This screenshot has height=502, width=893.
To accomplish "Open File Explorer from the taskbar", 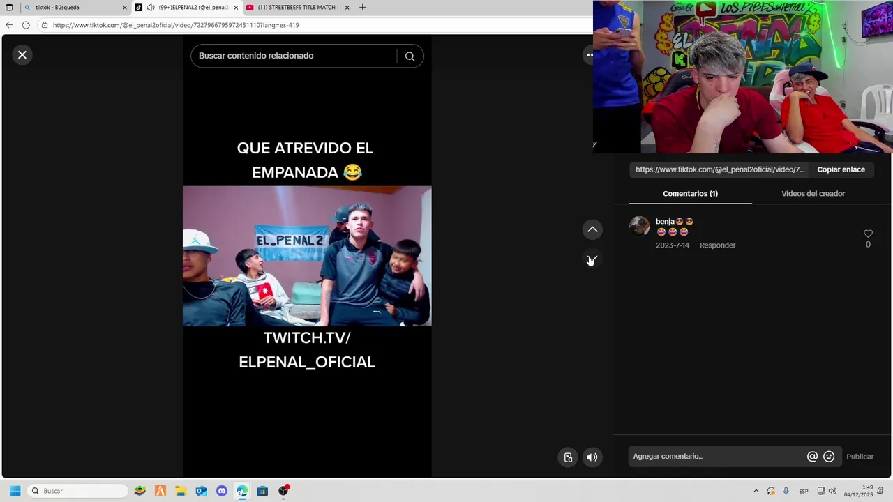I will [x=181, y=491].
